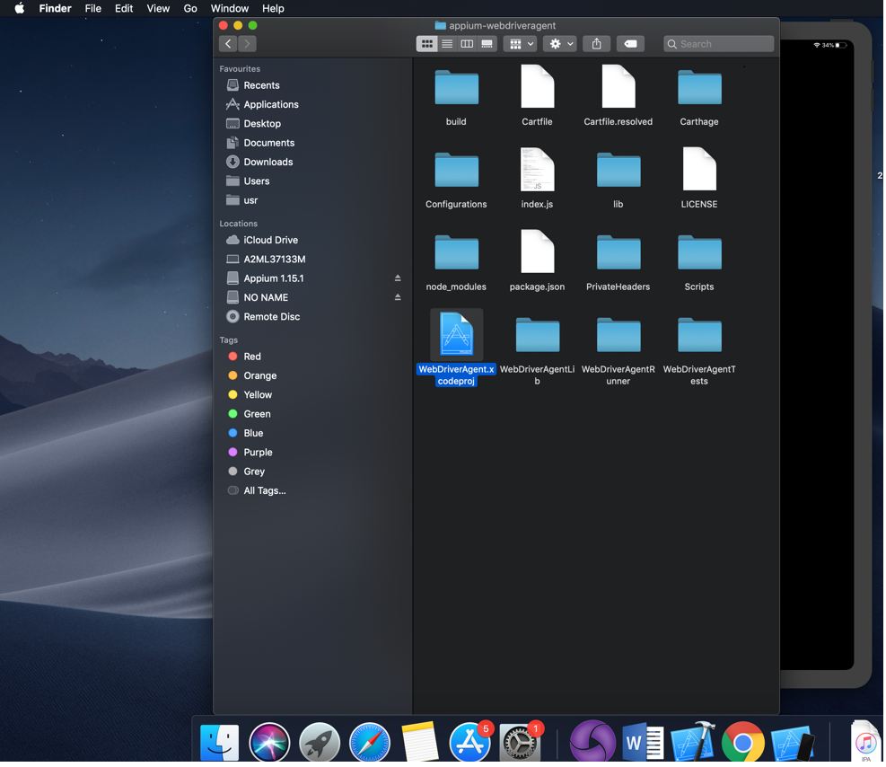Select the node_modules folder
The image size is (886, 767).
pyautogui.click(x=456, y=253)
